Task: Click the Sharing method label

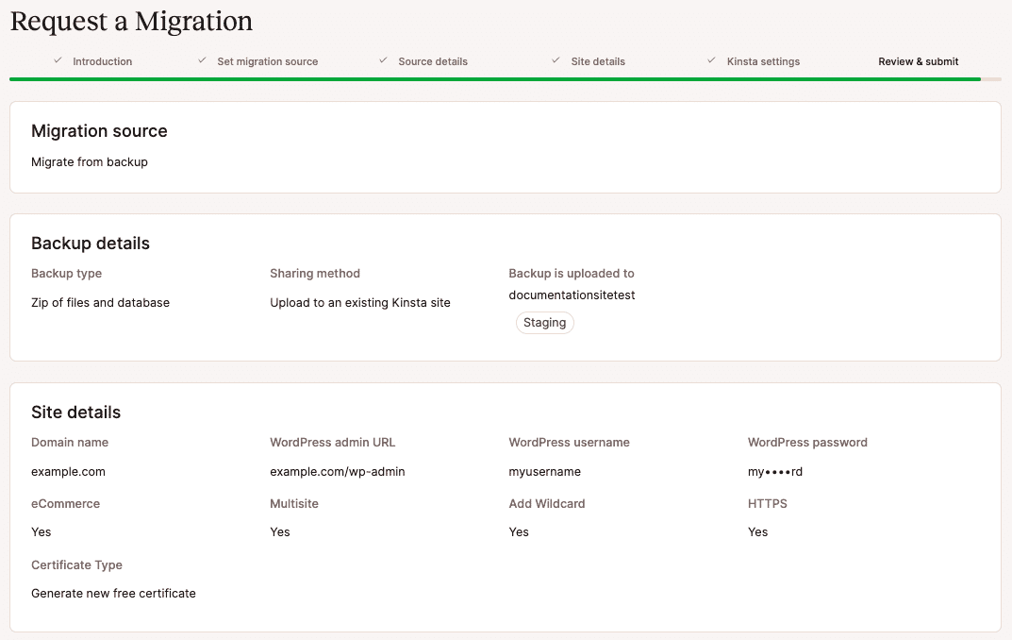Action: click(315, 273)
